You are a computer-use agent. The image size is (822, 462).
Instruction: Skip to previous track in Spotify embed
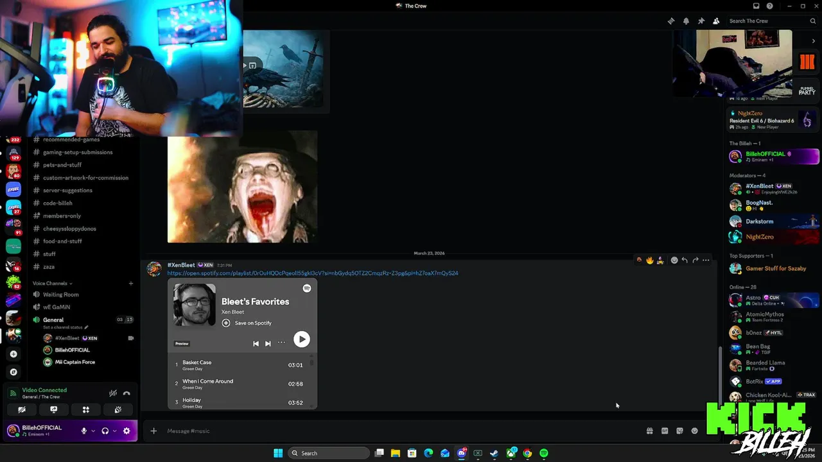coord(256,343)
